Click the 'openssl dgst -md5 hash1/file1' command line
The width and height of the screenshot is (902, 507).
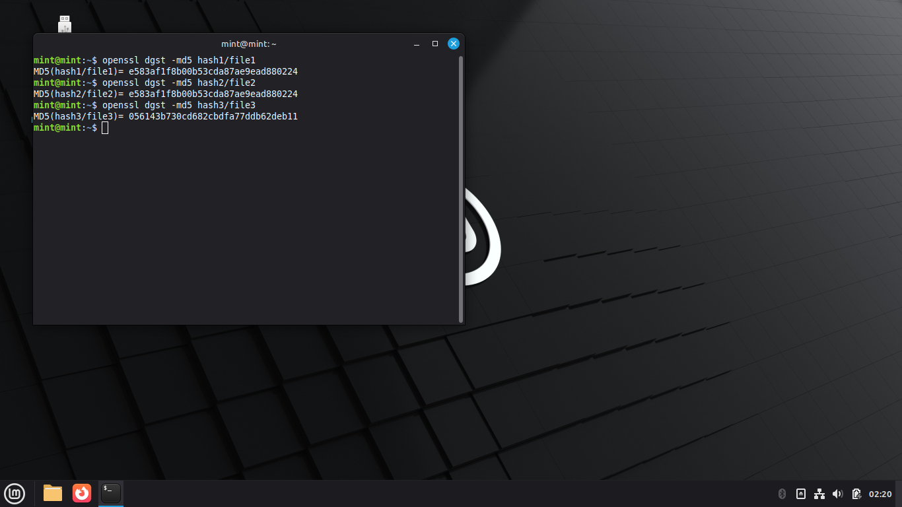pyautogui.click(x=178, y=60)
